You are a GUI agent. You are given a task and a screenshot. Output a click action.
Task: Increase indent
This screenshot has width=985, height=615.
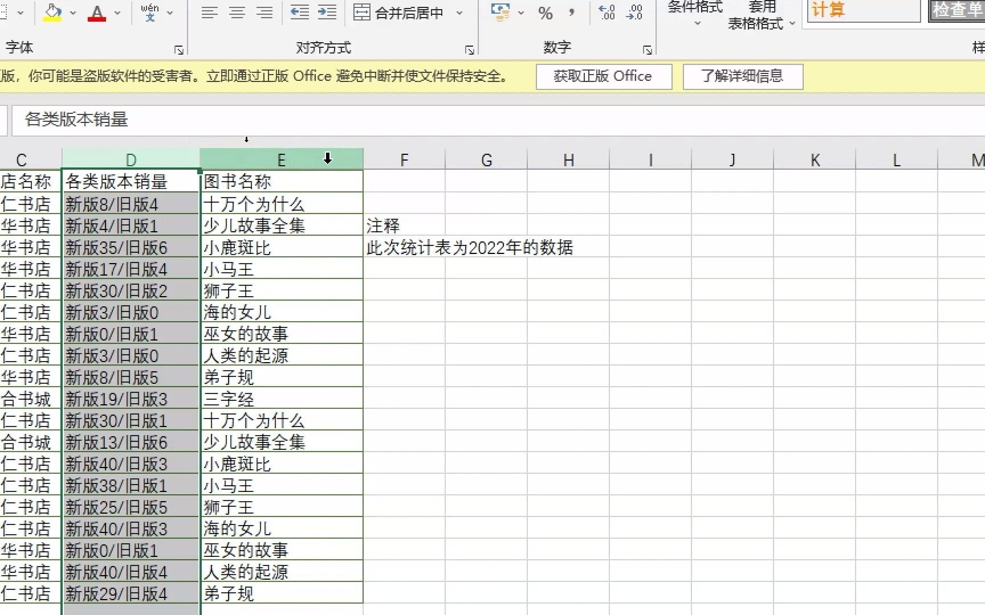click(x=327, y=13)
